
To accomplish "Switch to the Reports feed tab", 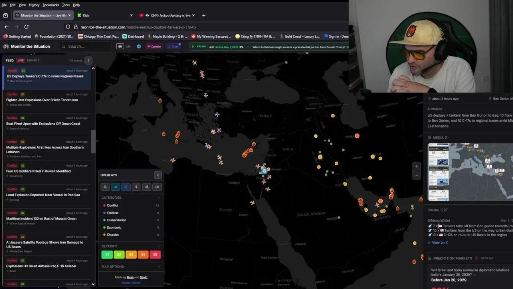I will pyautogui.click(x=33, y=61).
